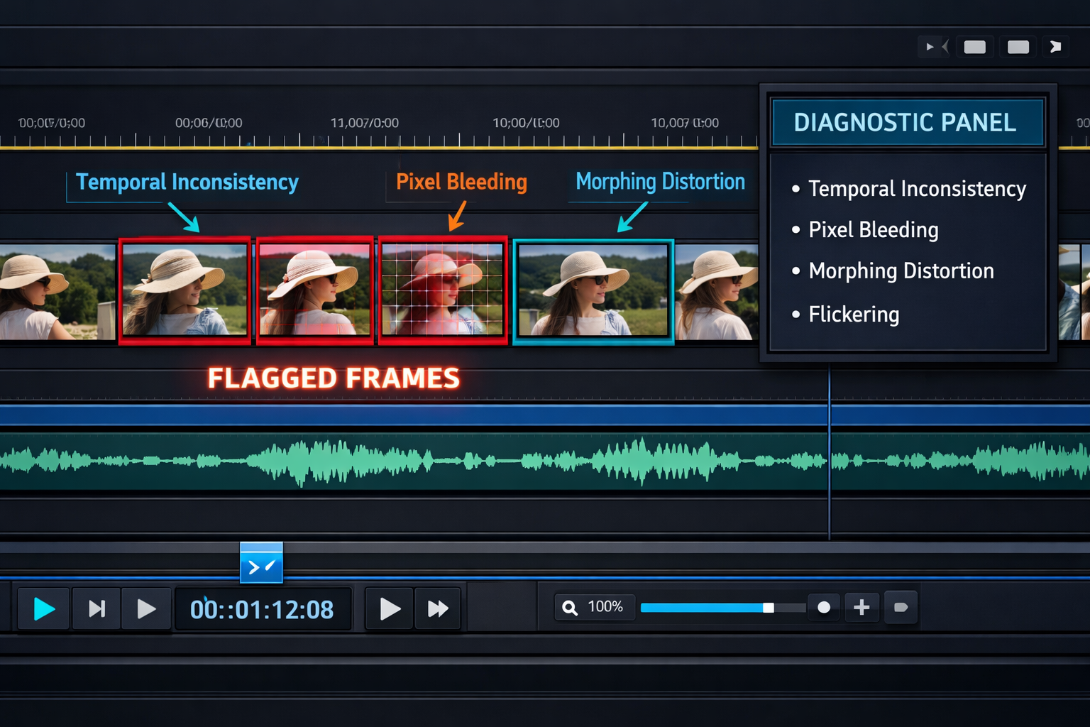This screenshot has width=1090, height=727.
Task: Activate the comment bubble icon near zoom controls
Action: pos(901,607)
